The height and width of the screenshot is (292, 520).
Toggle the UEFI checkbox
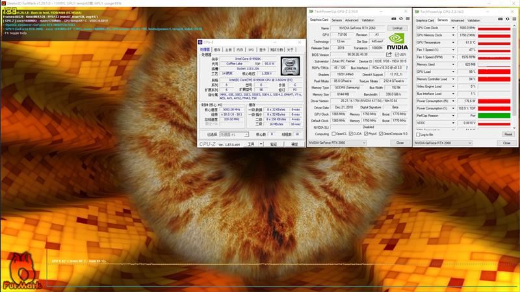pos(396,55)
